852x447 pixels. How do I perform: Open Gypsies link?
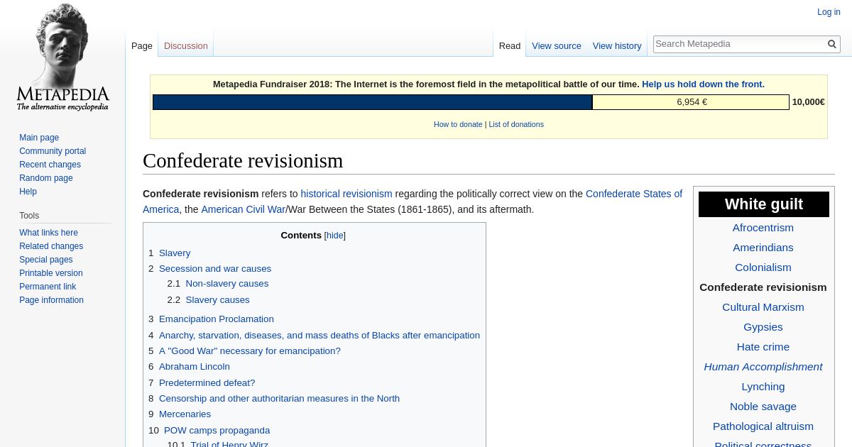click(x=763, y=327)
